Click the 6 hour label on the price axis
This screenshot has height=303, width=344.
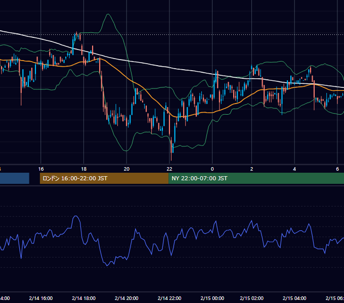[x=337, y=169]
